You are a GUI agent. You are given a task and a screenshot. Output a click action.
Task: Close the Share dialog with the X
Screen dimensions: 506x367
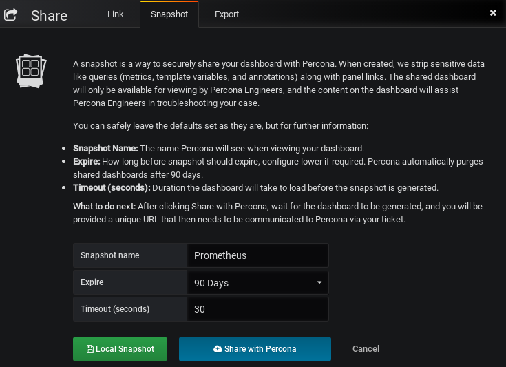pos(493,13)
